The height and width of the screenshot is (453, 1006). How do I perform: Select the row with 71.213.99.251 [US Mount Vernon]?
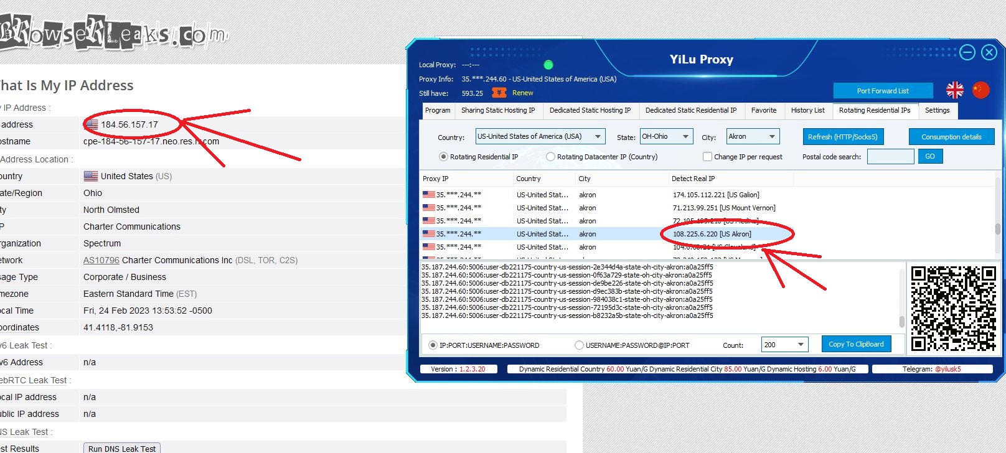tap(707, 208)
